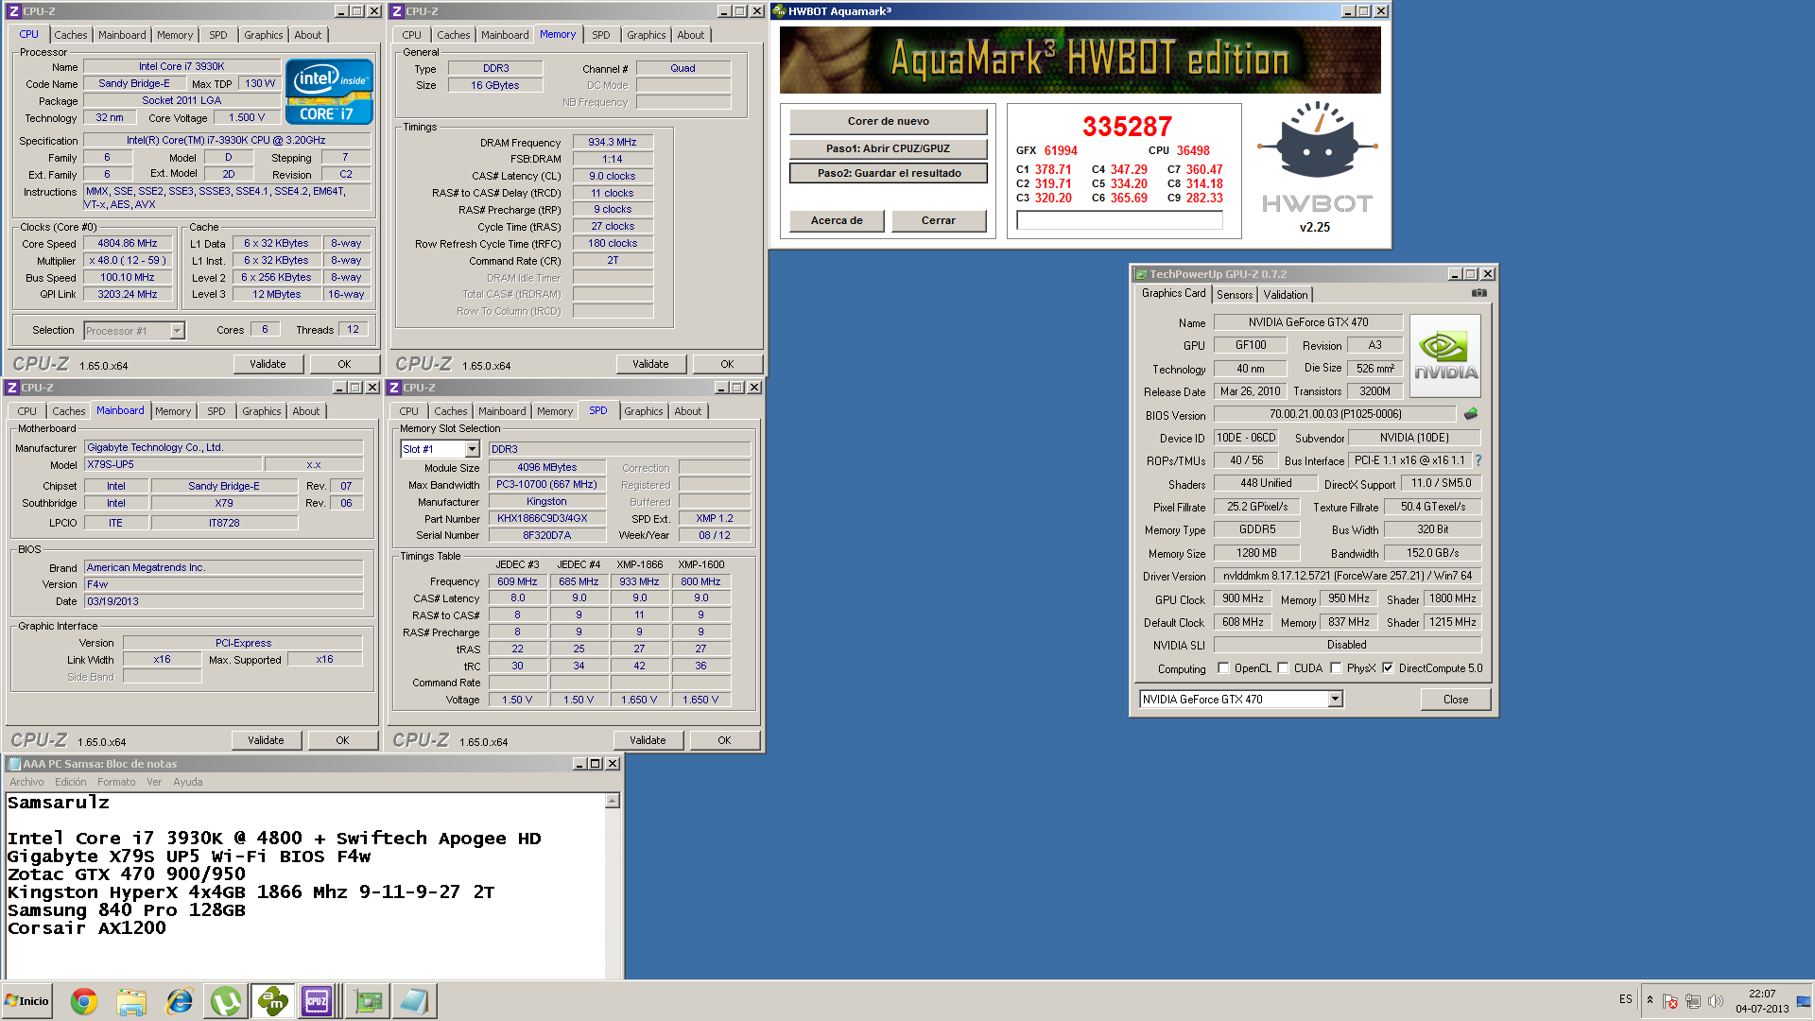Click Paso2: Guardar el resultado button
The image size is (1815, 1021).
[x=889, y=173]
